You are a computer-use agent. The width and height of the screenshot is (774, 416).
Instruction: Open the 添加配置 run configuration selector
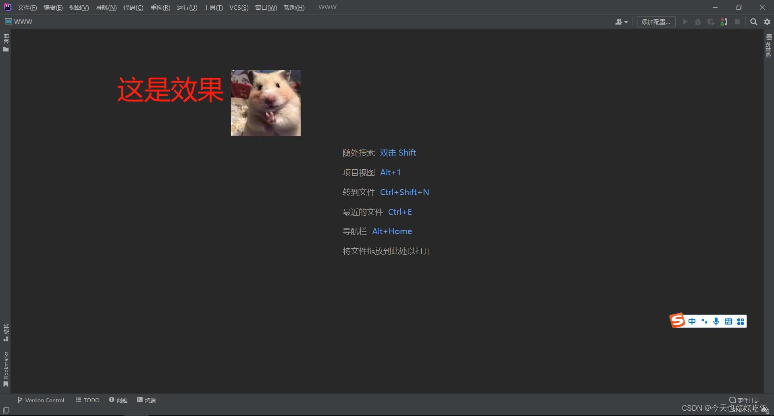[x=656, y=22]
